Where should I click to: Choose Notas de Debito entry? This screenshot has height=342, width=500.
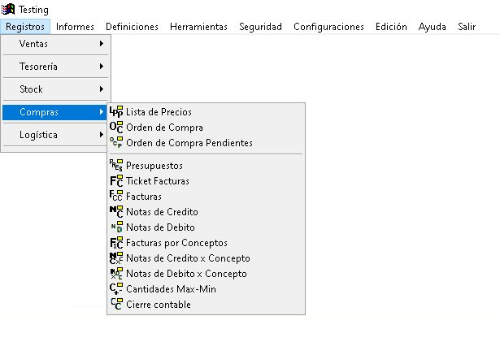point(160,227)
